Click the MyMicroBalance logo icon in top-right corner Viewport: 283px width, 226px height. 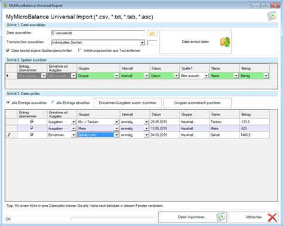272,17
